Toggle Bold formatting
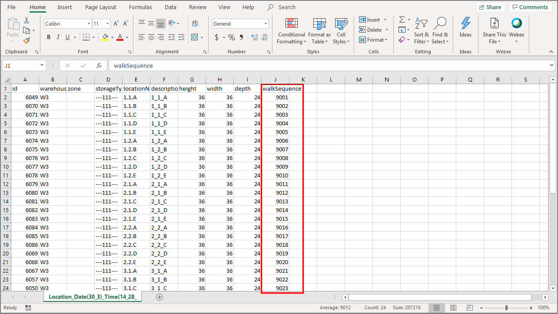558x314 pixels. pyautogui.click(x=49, y=37)
